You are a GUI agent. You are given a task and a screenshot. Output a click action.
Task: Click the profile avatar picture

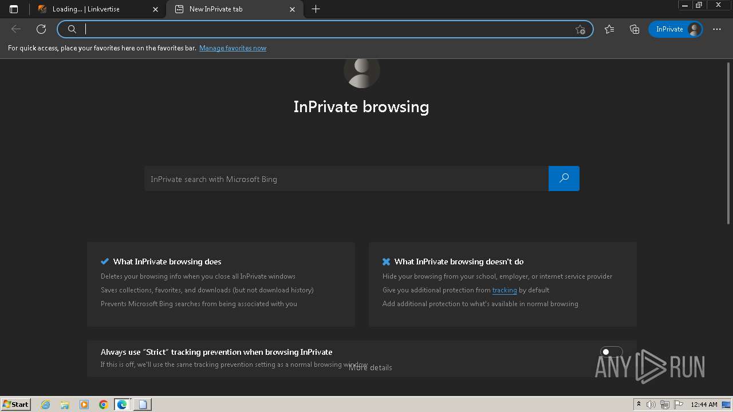[361, 73]
